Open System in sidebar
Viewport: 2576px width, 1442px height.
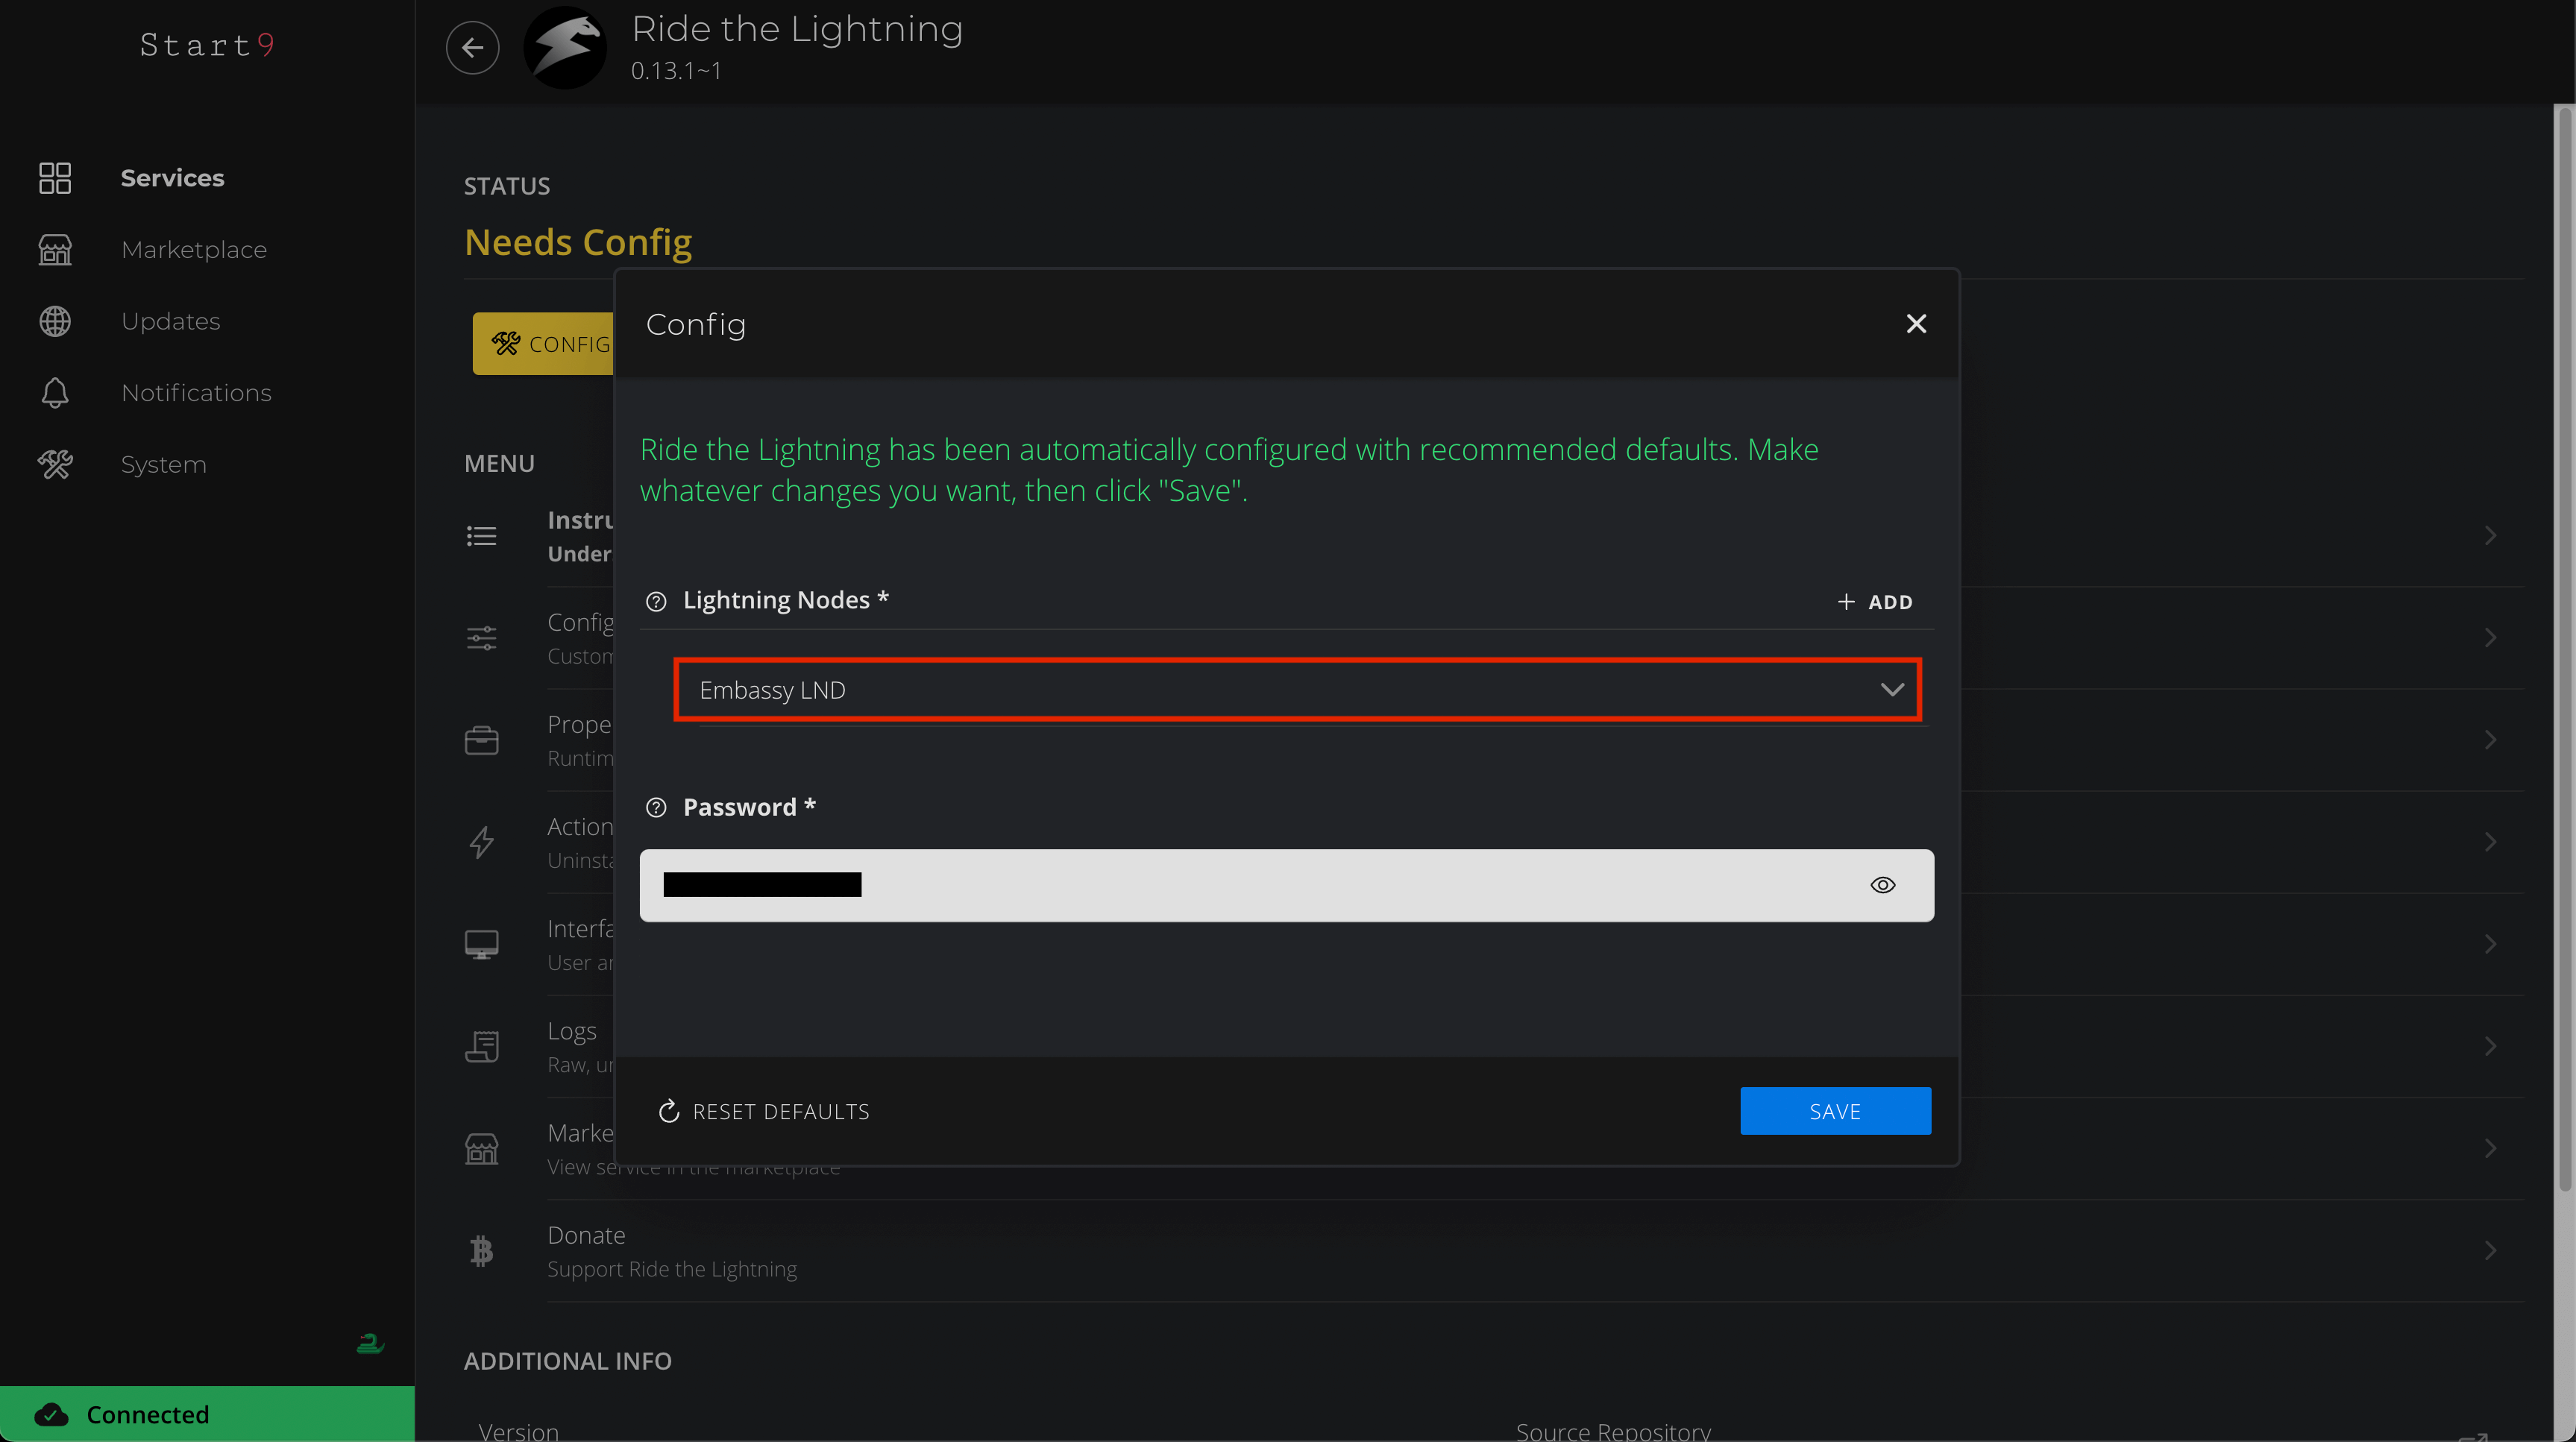[x=163, y=465]
